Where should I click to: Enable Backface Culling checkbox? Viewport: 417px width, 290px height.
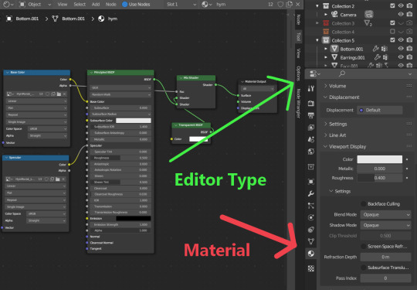tap(363, 204)
